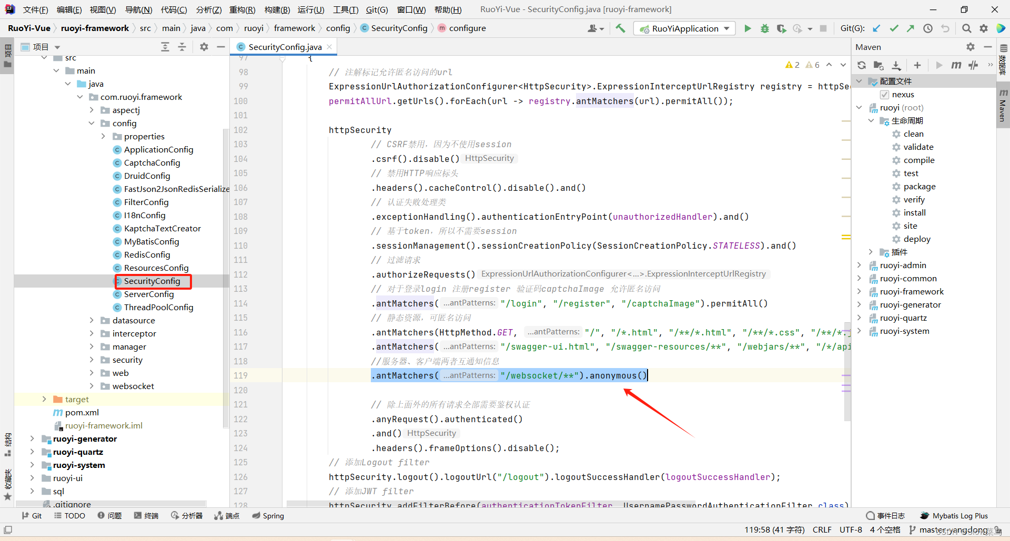Viewport: 1010px width, 541px height.
Task: Toggle tool window bars with bottom-left icon
Action: 8,530
